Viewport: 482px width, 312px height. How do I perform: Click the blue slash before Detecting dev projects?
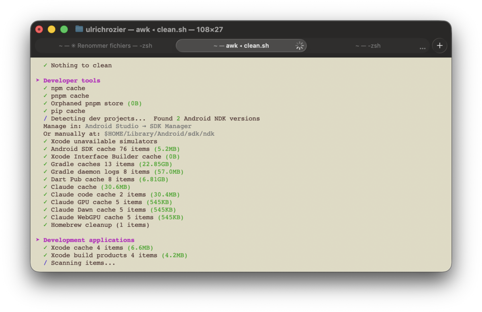tap(45, 118)
